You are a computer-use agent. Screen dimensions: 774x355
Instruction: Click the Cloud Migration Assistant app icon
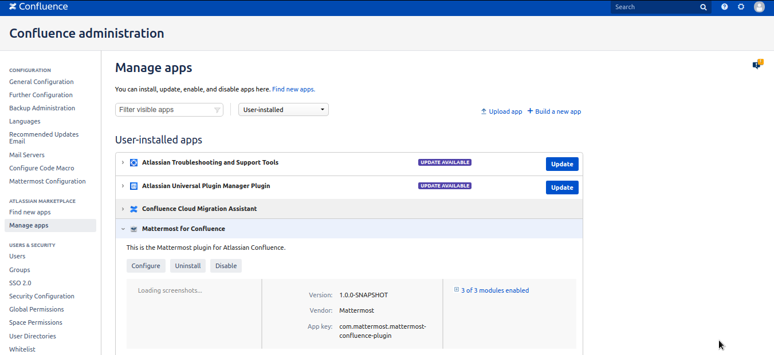pos(133,209)
